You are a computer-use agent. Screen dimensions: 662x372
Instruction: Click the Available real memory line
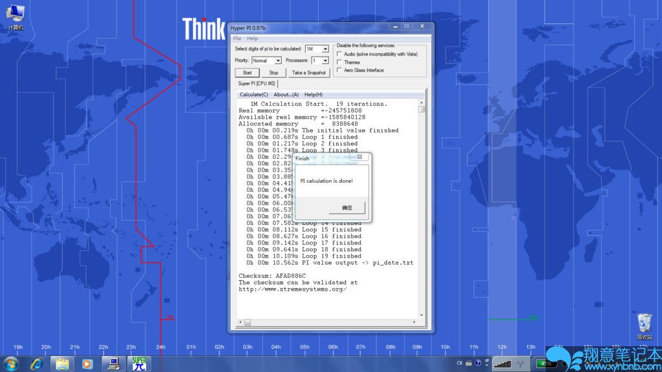pos(302,118)
